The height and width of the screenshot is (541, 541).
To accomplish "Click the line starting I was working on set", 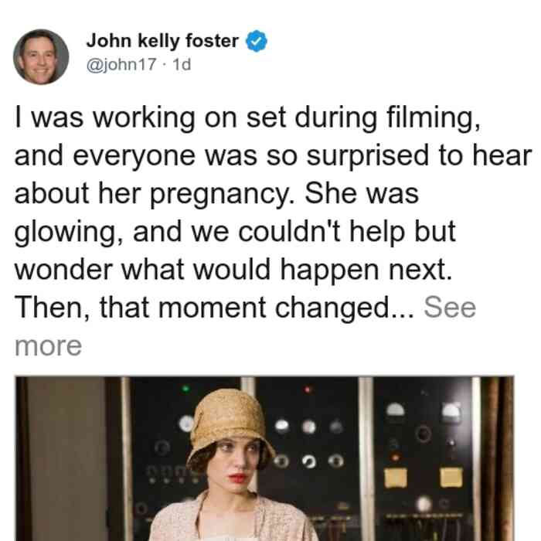I will (x=247, y=118).
